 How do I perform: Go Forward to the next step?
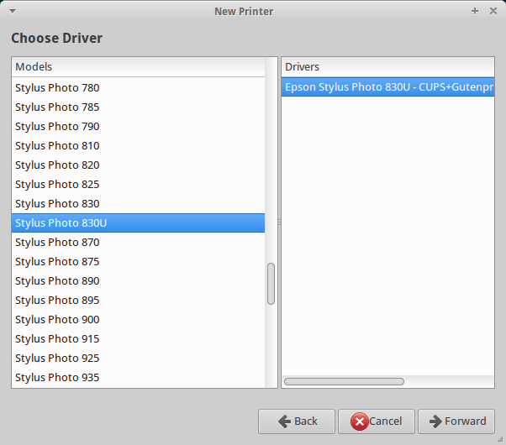456,421
